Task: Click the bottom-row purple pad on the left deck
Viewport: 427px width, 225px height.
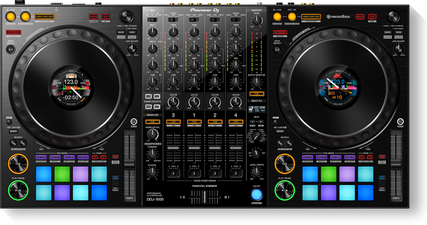Action: [62, 192]
